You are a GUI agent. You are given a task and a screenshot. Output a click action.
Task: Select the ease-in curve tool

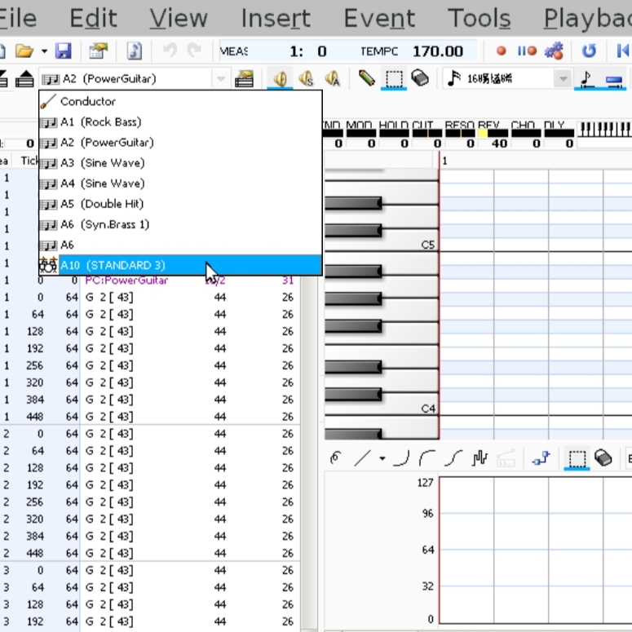coord(401,458)
